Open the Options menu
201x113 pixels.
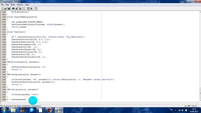pyautogui.click(x=20, y=5)
